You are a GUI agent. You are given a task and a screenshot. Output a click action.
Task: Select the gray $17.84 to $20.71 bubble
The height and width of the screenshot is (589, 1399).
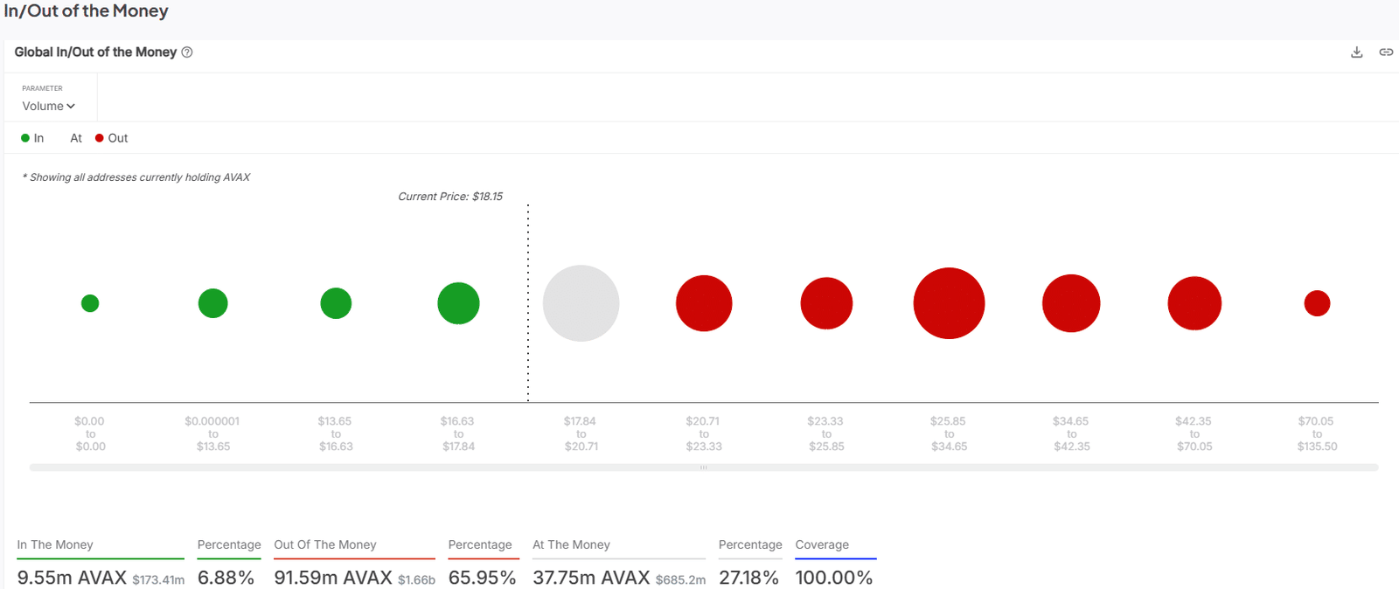(x=581, y=303)
